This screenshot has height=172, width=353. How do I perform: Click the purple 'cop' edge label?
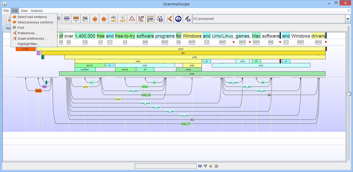pos(44,87)
